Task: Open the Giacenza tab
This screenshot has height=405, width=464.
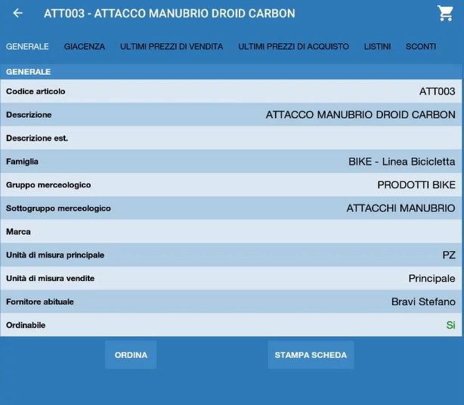Action: tap(85, 47)
